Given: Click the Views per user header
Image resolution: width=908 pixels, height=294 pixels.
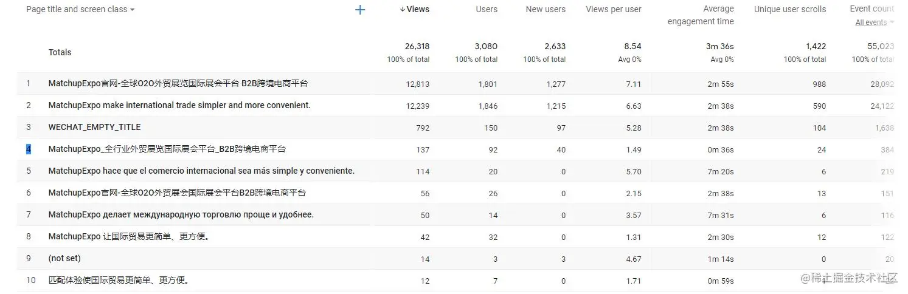Looking at the screenshot, I should (613, 9).
